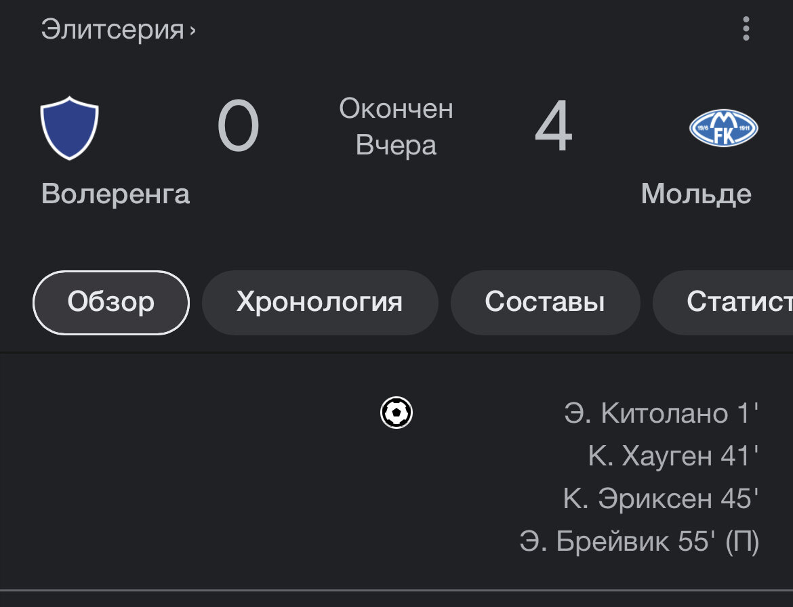Click the Vålerenga blue shield crest
Viewport: 793px width, 607px height.
pyautogui.click(x=70, y=128)
